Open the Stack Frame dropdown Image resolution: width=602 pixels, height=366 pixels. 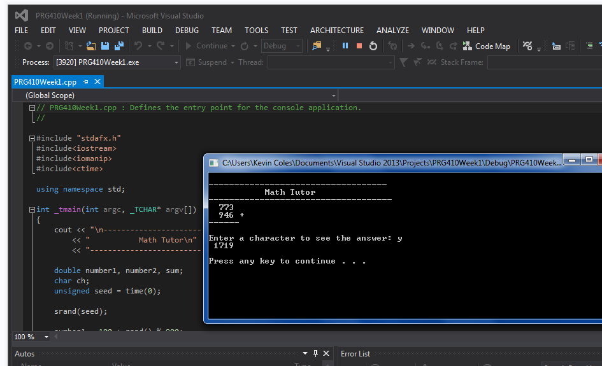click(545, 62)
